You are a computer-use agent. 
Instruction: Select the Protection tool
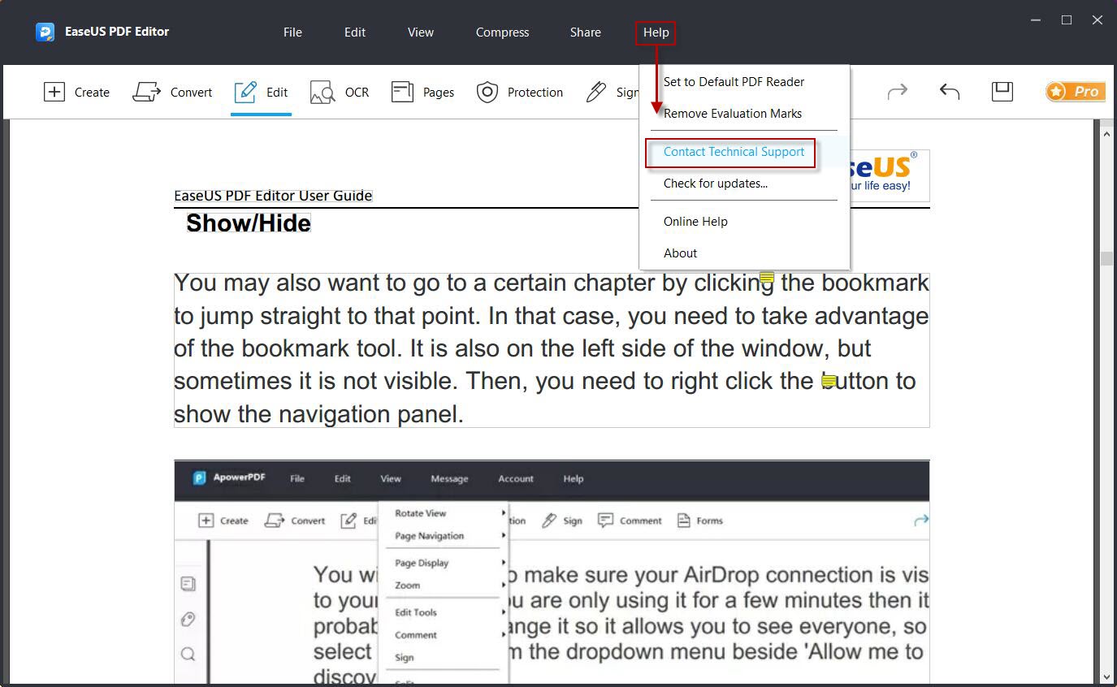click(x=519, y=92)
